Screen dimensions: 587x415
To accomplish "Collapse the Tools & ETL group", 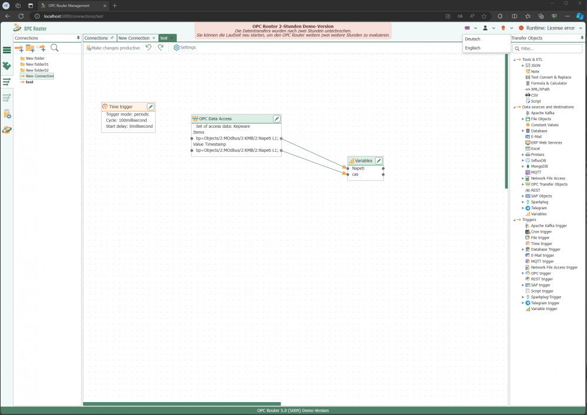I will [514, 59].
